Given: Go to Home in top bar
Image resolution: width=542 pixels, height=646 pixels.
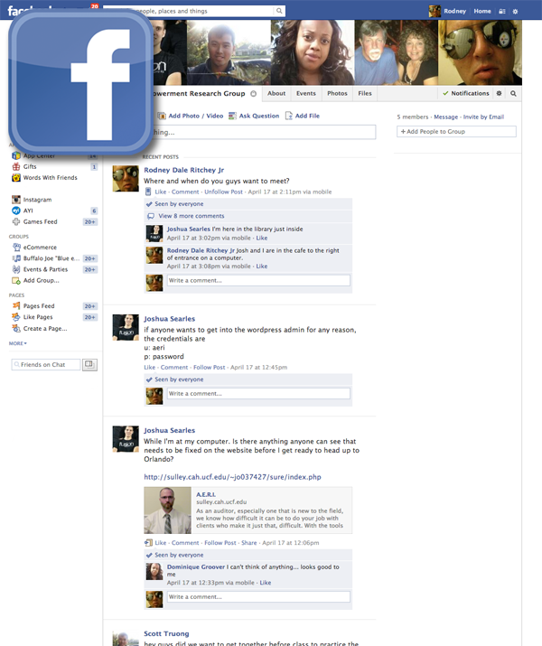Looking at the screenshot, I should 482,11.
